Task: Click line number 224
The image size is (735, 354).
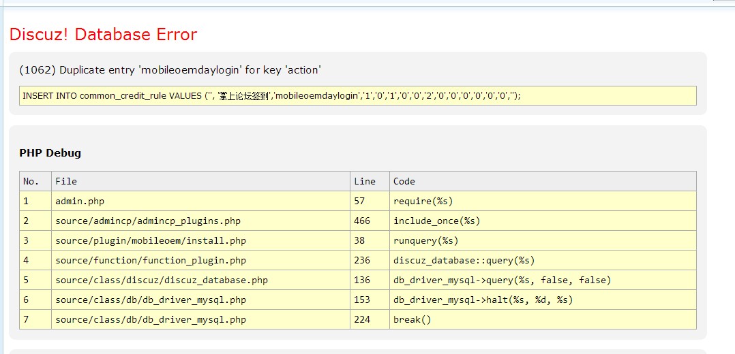Action: point(370,319)
